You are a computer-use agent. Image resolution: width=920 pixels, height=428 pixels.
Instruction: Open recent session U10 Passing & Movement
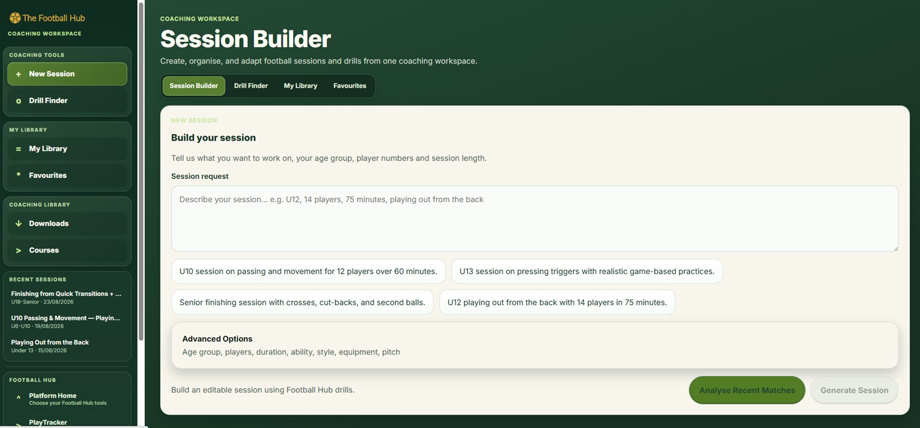67,322
